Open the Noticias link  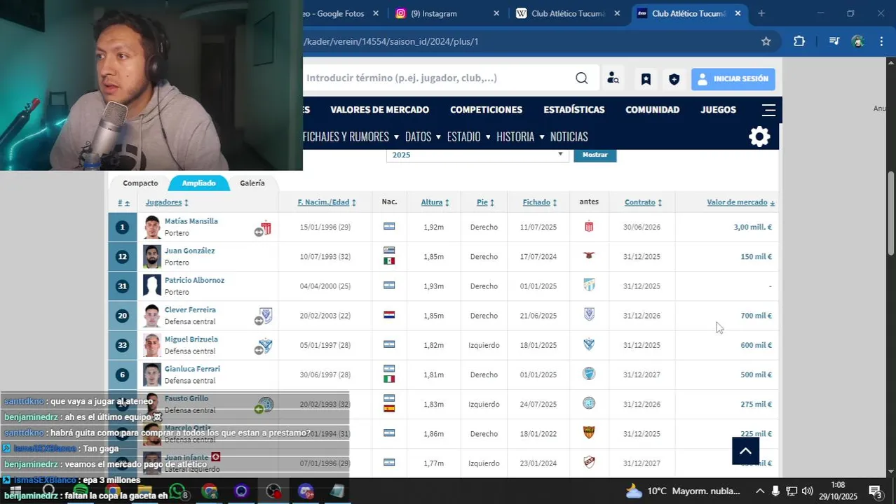click(x=569, y=136)
